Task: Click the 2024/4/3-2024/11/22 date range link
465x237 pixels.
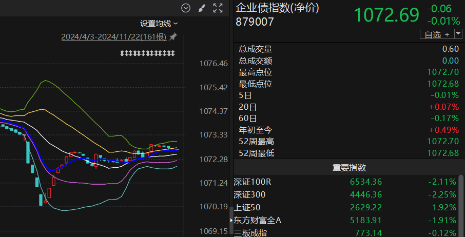Action: coord(113,37)
